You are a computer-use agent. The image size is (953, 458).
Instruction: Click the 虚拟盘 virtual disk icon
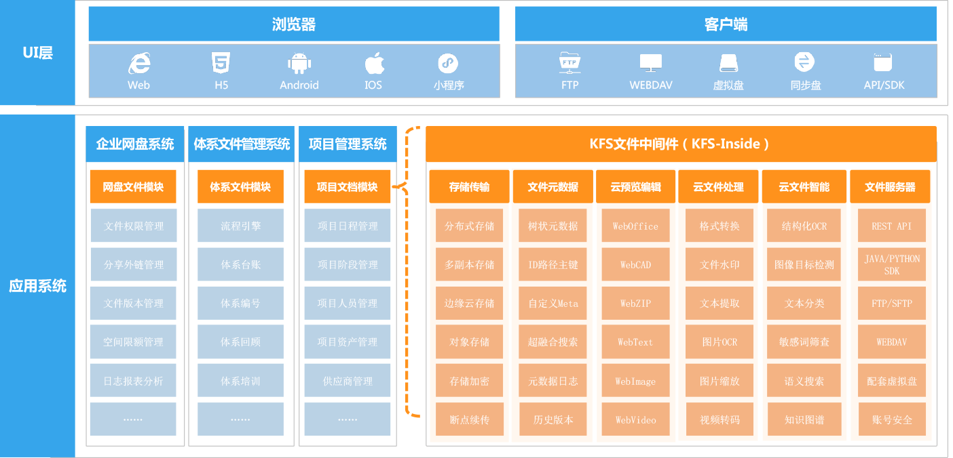[x=728, y=64]
